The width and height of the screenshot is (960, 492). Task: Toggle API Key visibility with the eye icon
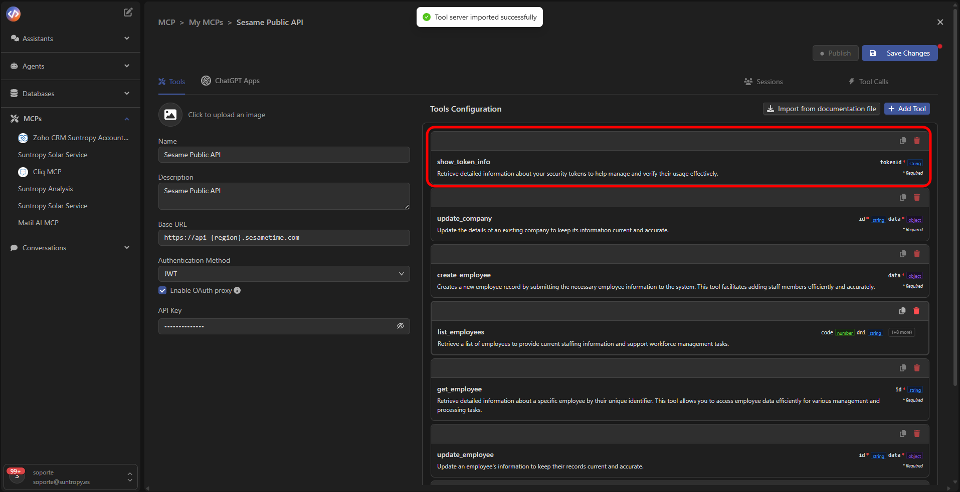[400, 326]
